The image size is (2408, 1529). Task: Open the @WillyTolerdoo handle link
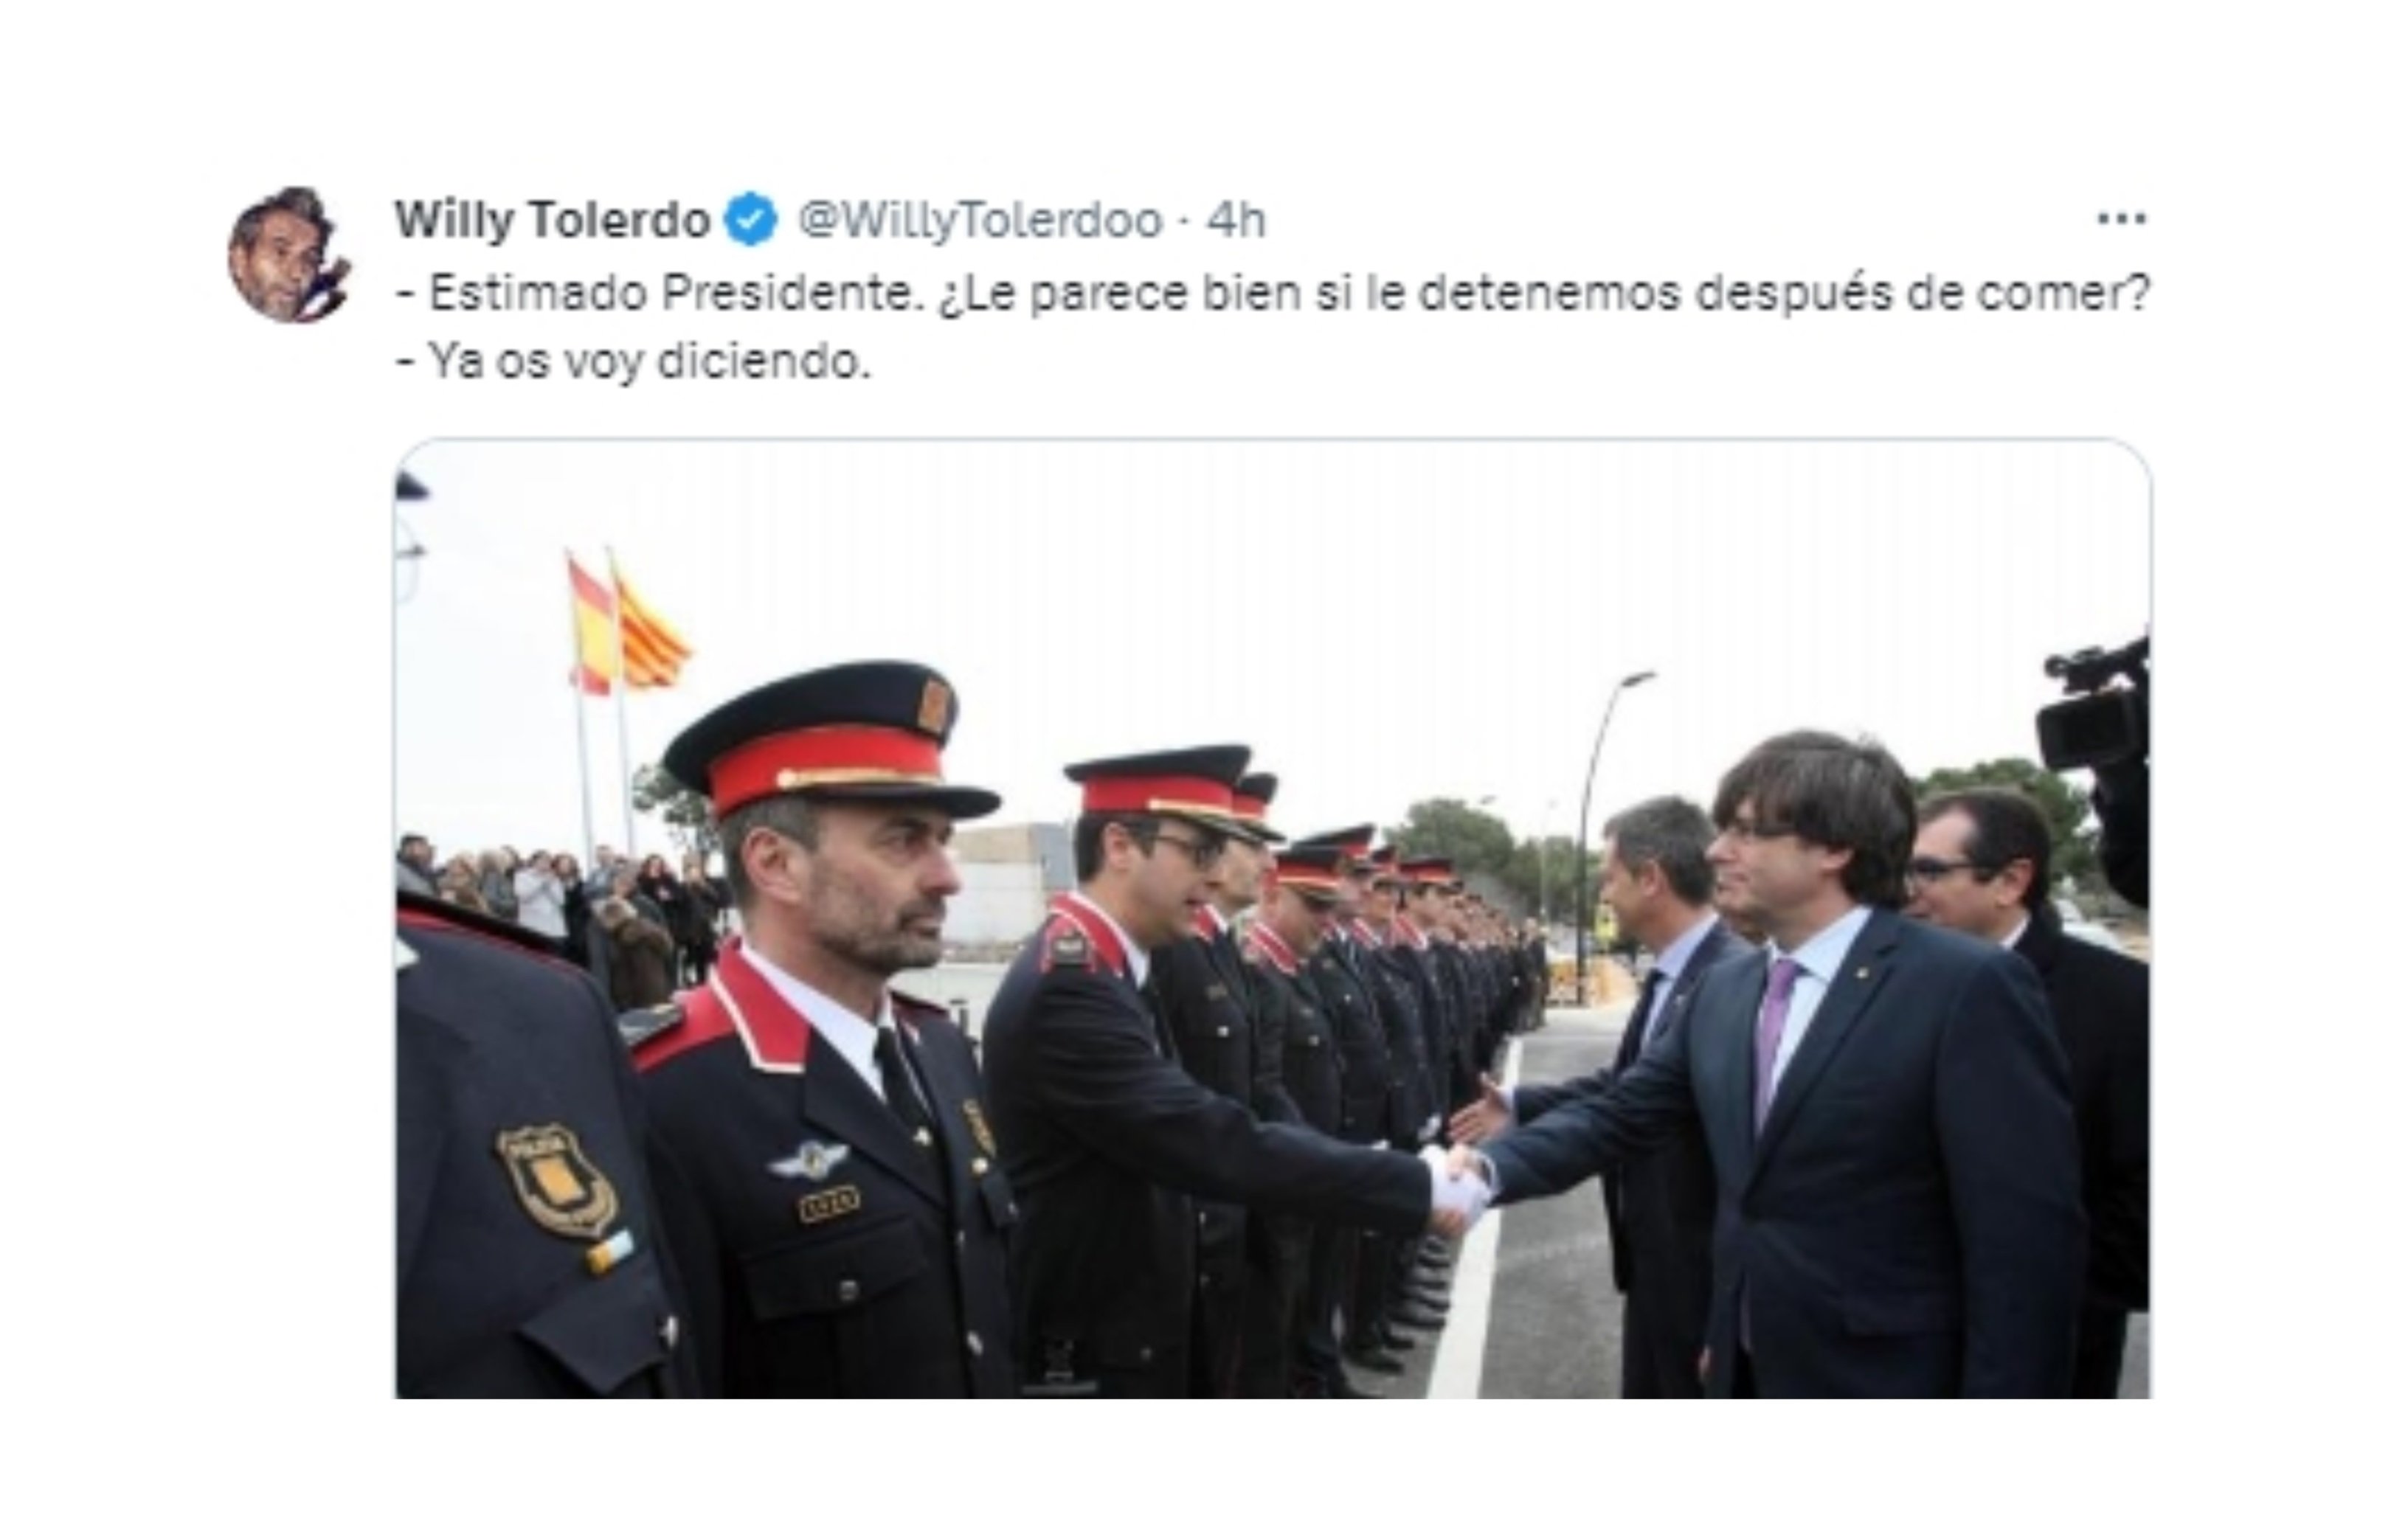tap(980, 221)
